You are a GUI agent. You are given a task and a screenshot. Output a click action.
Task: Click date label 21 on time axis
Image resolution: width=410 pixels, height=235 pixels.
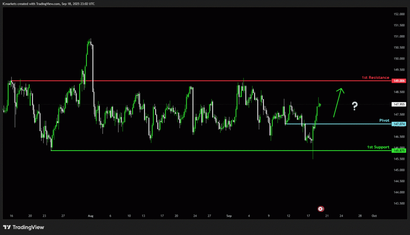[327, 216]
